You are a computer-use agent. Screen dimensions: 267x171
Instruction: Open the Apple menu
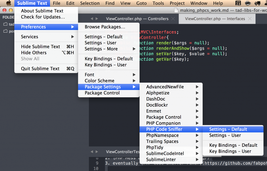[x=9, y=3]
